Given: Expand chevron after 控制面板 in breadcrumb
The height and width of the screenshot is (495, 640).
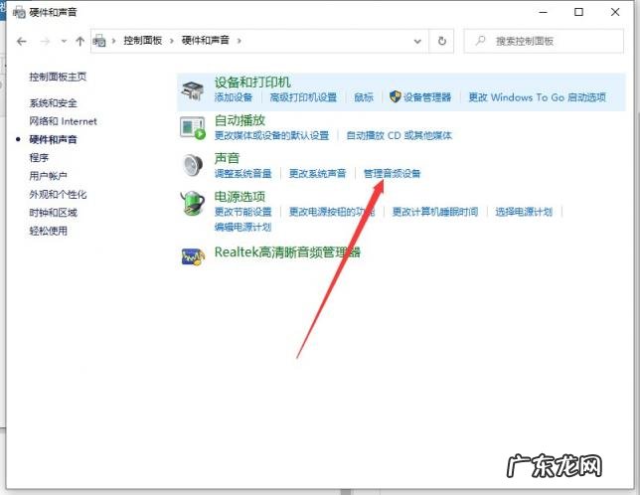Looking at the screenshot, I should [x=172, y=41].
